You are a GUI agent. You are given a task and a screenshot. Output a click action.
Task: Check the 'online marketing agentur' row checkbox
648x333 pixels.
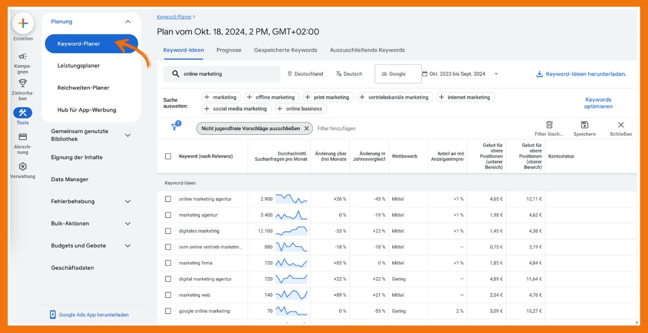(x=168, y=199)
